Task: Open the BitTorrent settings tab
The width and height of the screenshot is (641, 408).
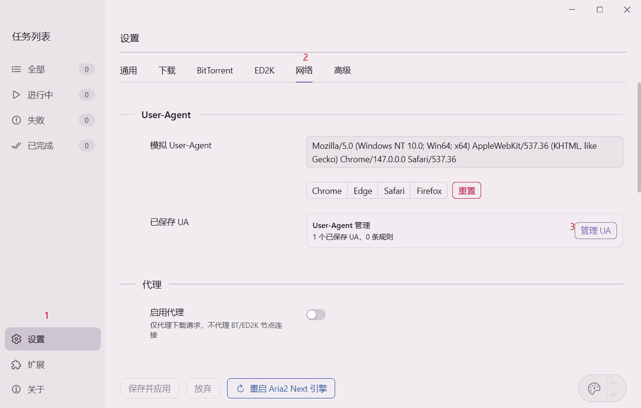Action: tap(215, 71)
